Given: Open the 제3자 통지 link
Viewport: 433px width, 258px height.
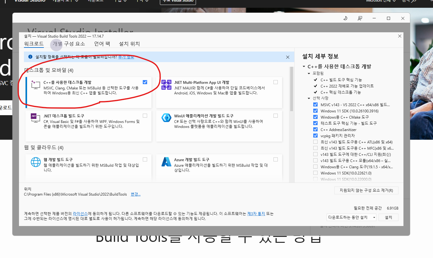Looking at the screenshot, I should pos(256,214).
